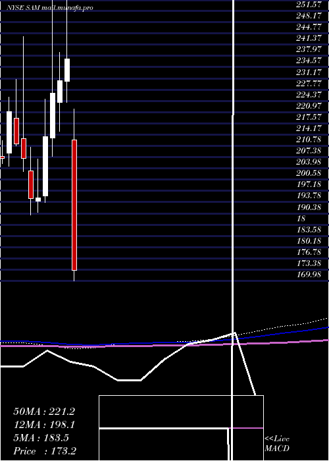Click the 173.38 price axis label
Viewport: 329px width, 461px height.
point(309,263)
